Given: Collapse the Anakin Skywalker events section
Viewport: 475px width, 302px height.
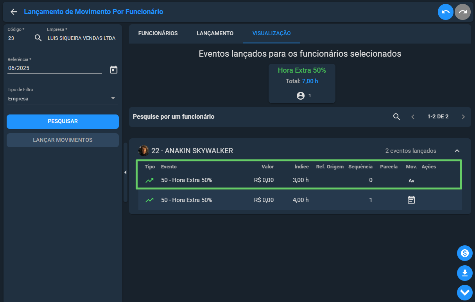Looking at the screenshot, I should click(x=457, y=151).
